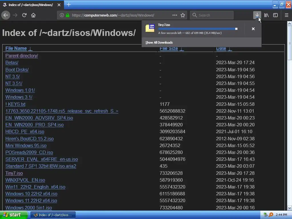The height and width of the screenshot is (219, 292).
Task: Open a new tab with the plus button
Action: pos(68,5)
